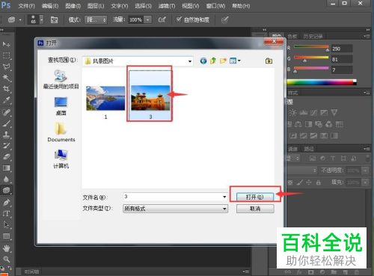Open the 流量 flow slider dropdown
The image size is (374, 276).
[x=148, y=19]
